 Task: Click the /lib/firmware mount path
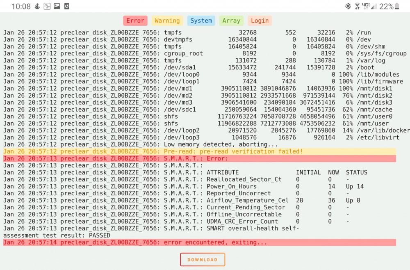[x=380, y=82]
